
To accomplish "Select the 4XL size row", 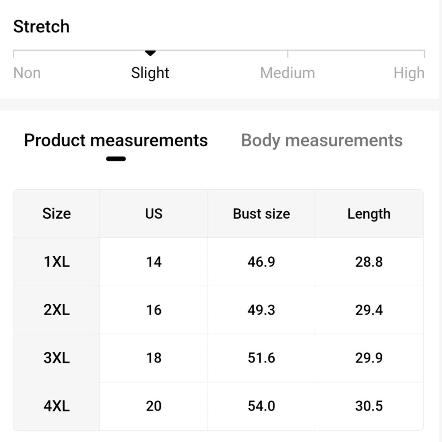I will click(218, 406).
